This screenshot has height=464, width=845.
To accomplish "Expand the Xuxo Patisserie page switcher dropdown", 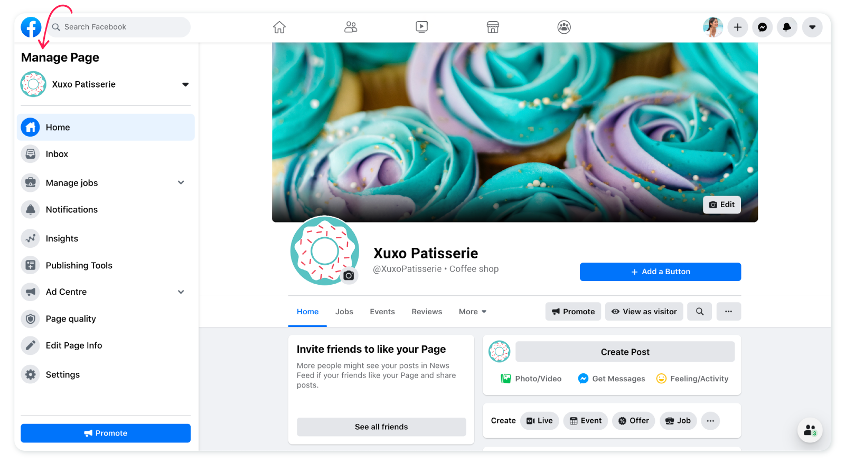I will coord(185,84).
